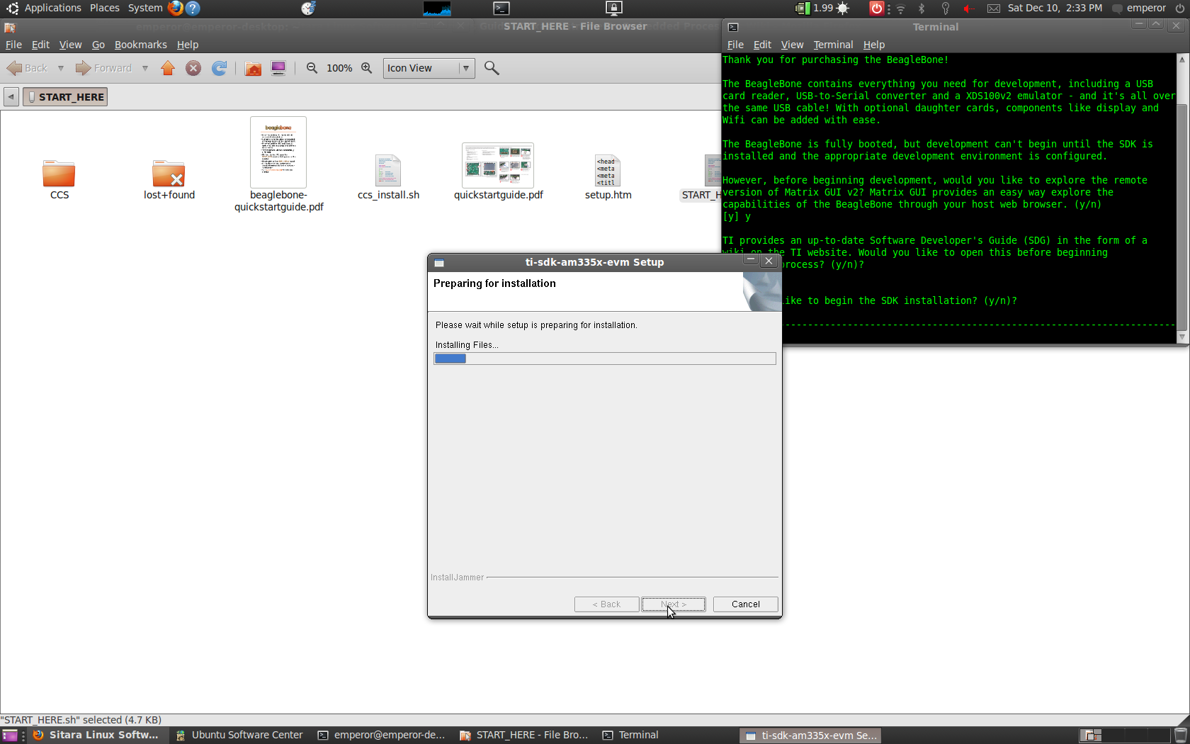Click the START_HERE path button
Screen dimensions: 1190x744
click(x=65, y=97)
